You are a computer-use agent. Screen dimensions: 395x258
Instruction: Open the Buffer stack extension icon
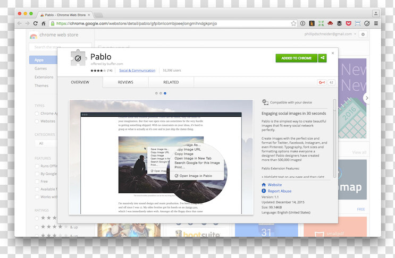pos(339,23)
